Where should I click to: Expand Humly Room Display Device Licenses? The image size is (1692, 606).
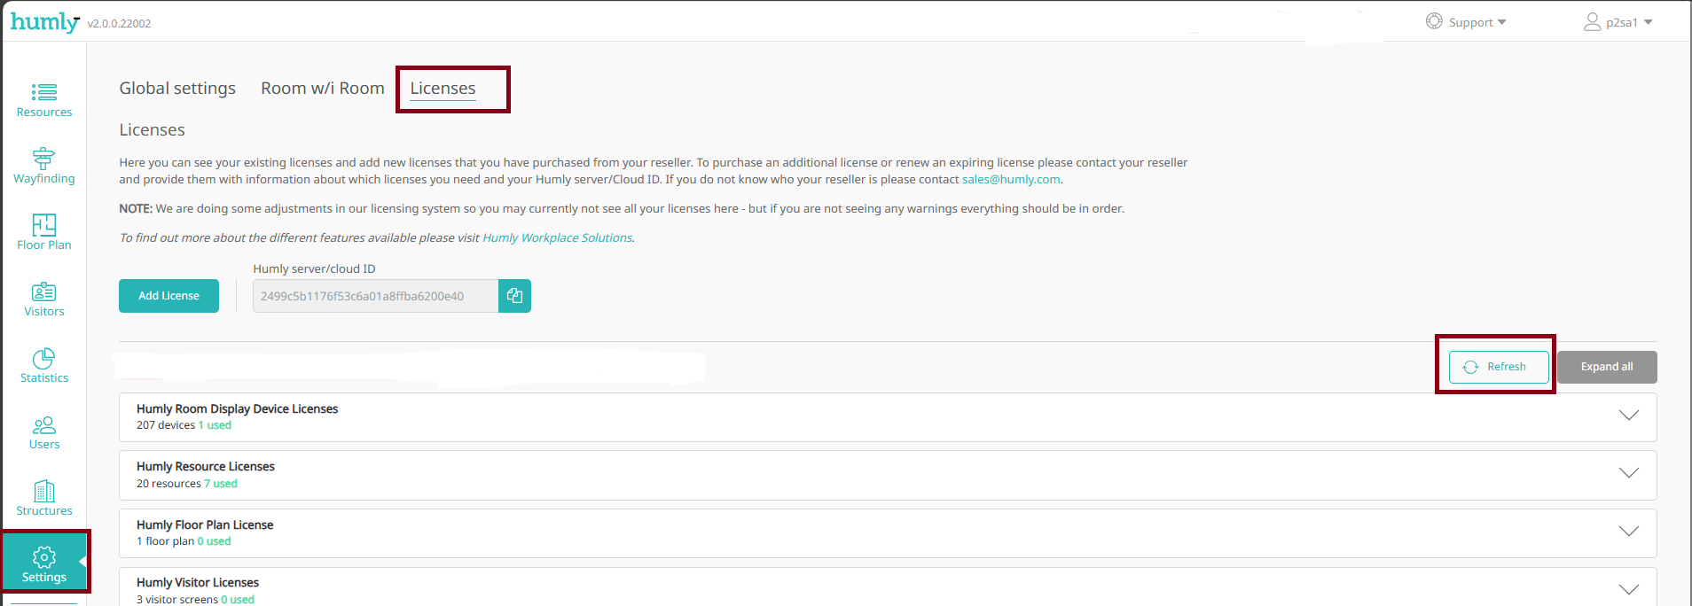point(1628,416)
